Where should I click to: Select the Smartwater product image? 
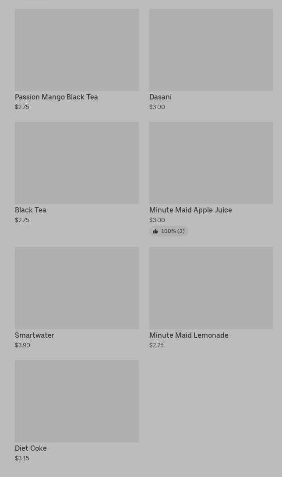pyautogui.click(x=77, y=288)
